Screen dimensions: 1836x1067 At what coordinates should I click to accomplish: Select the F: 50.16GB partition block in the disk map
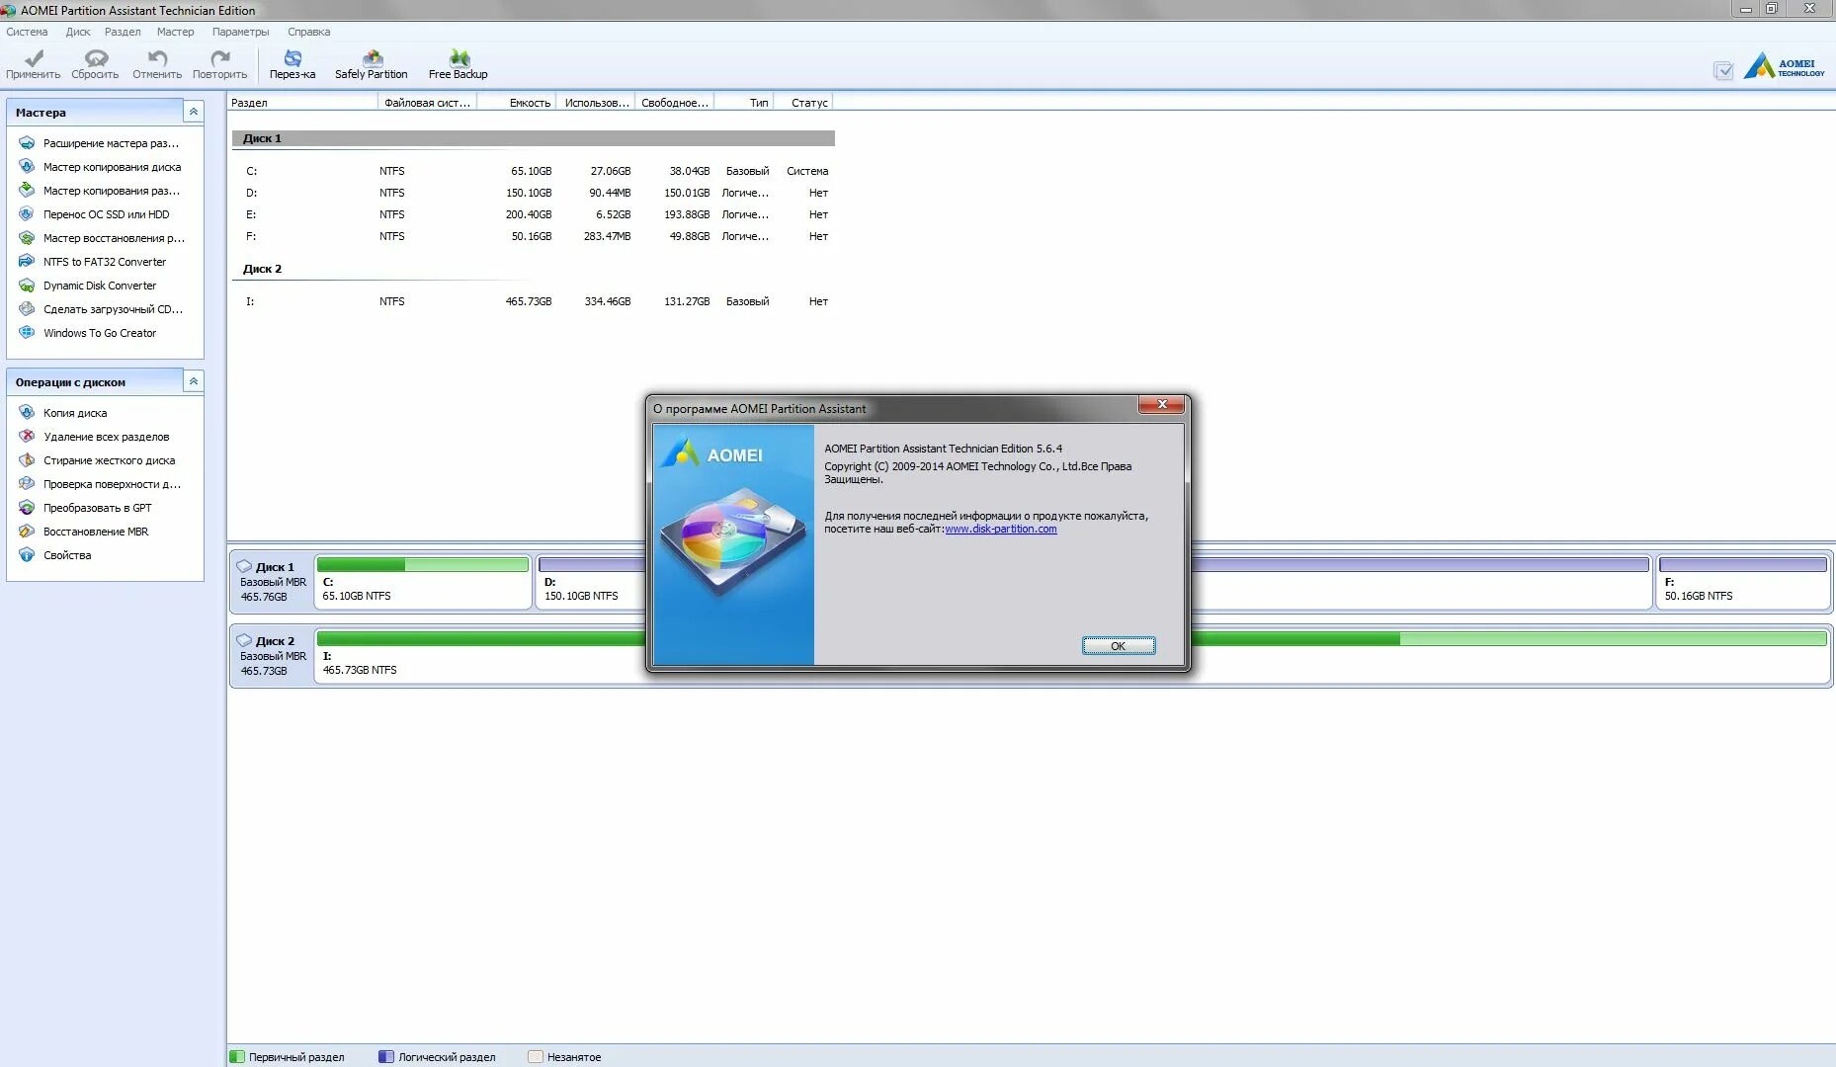[x=1743, y=582]
